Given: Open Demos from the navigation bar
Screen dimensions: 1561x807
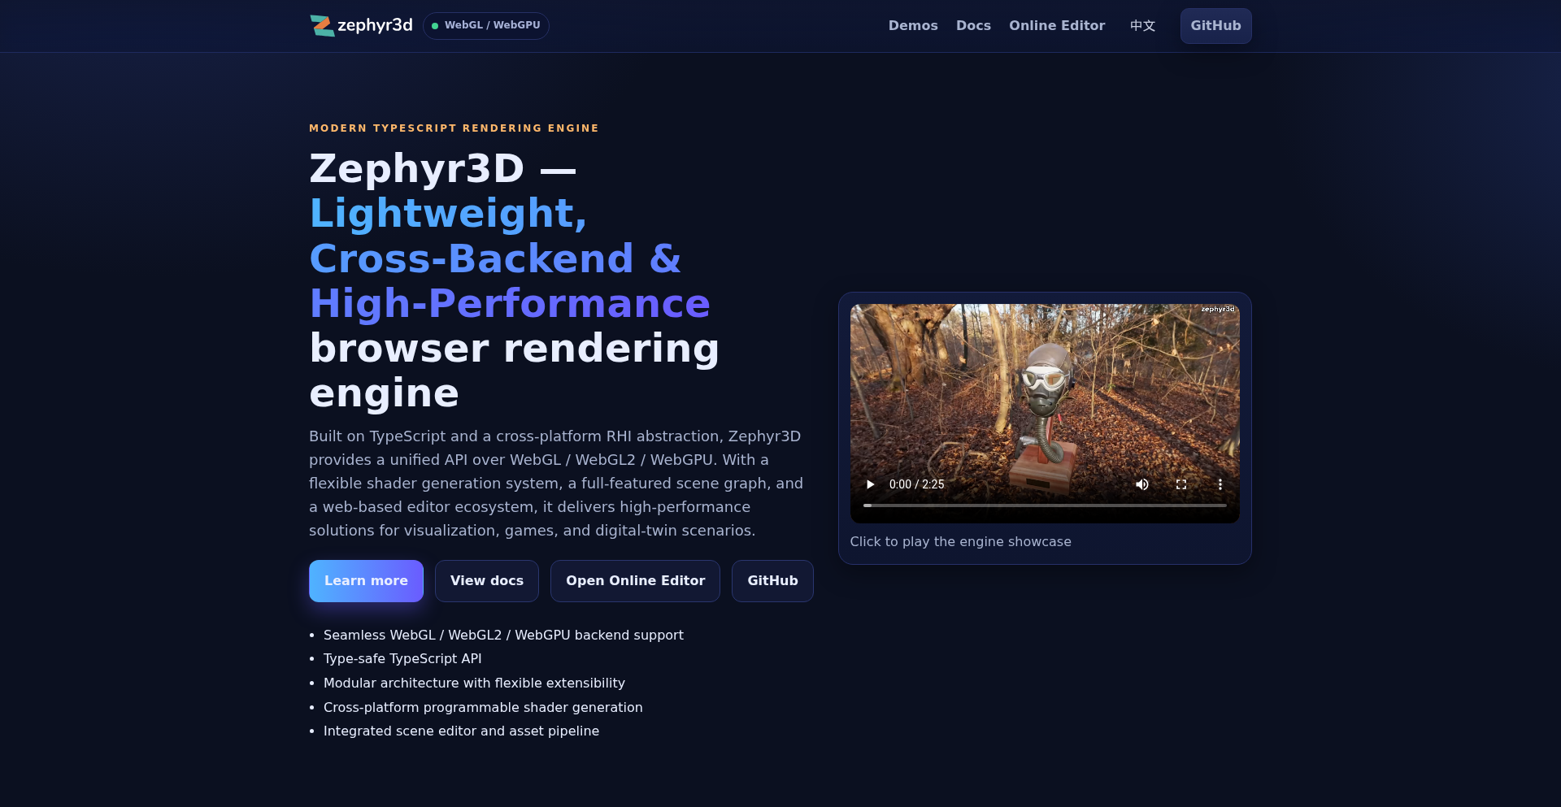Looking at the screenshot, I should point(913,25).
